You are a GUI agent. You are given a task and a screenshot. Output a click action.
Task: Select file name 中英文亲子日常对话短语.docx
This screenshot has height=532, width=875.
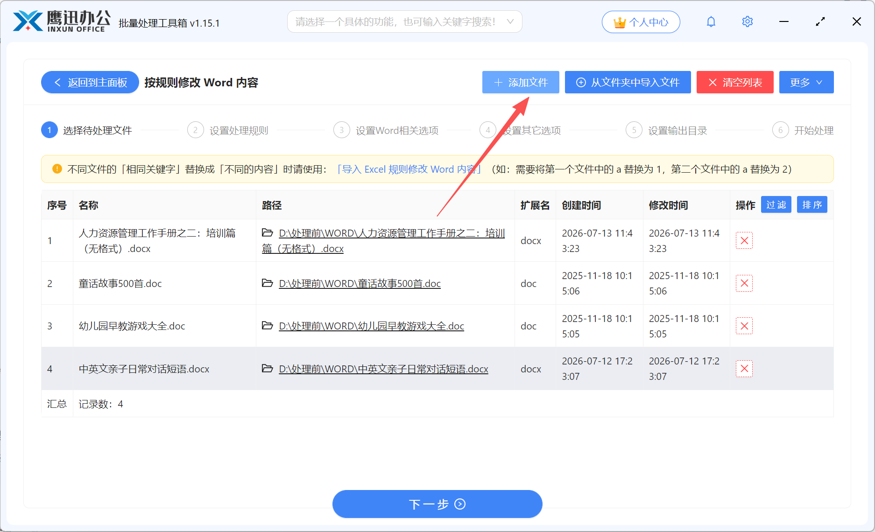coord(144,369)
